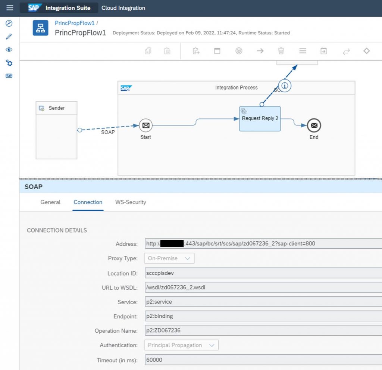Click the Operation Name field
Image resolution: width=382 pixels, height=370 pixels.
pos(263,330)
